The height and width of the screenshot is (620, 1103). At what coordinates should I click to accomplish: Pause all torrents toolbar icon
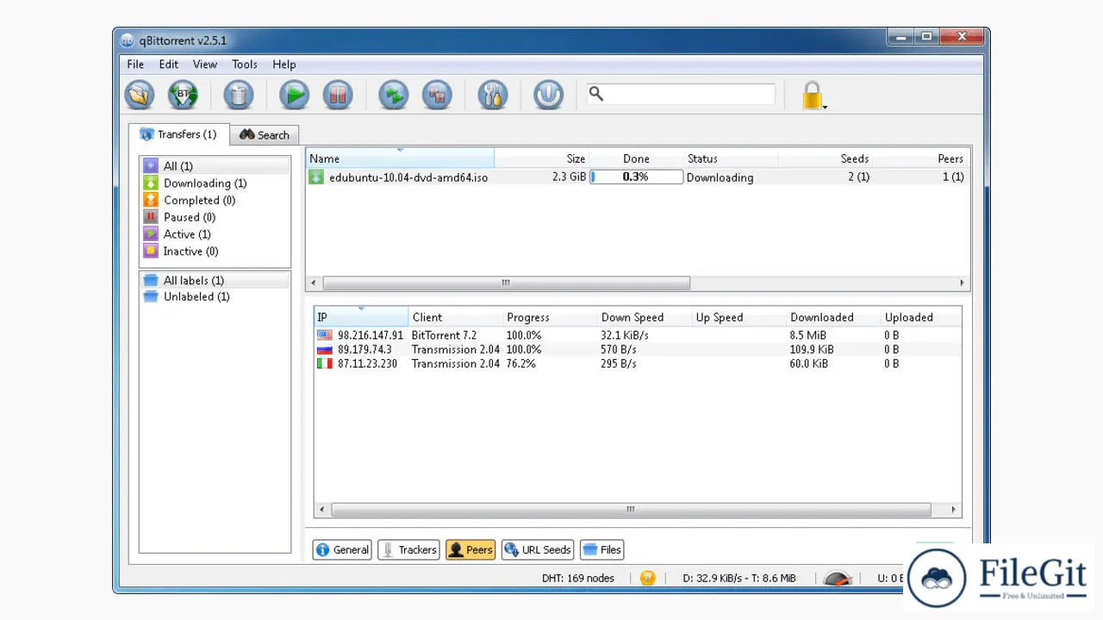click(x=437, y=95)
